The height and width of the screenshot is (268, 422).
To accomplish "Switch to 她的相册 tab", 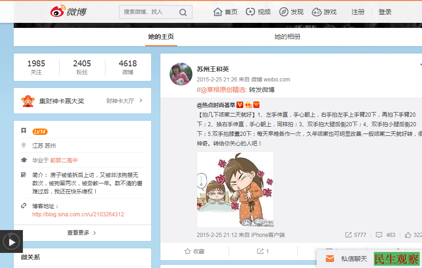I will pos(287,37).
